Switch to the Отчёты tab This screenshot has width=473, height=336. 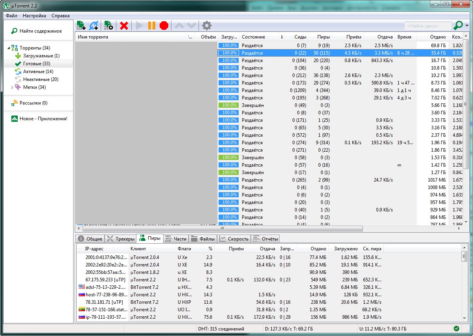(265, 239)
